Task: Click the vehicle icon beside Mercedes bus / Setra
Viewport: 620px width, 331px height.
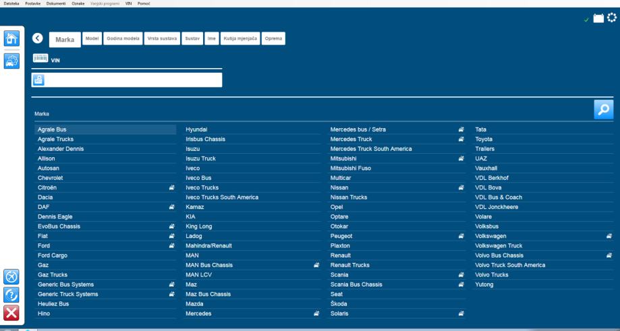Action: tap(461, 129)
